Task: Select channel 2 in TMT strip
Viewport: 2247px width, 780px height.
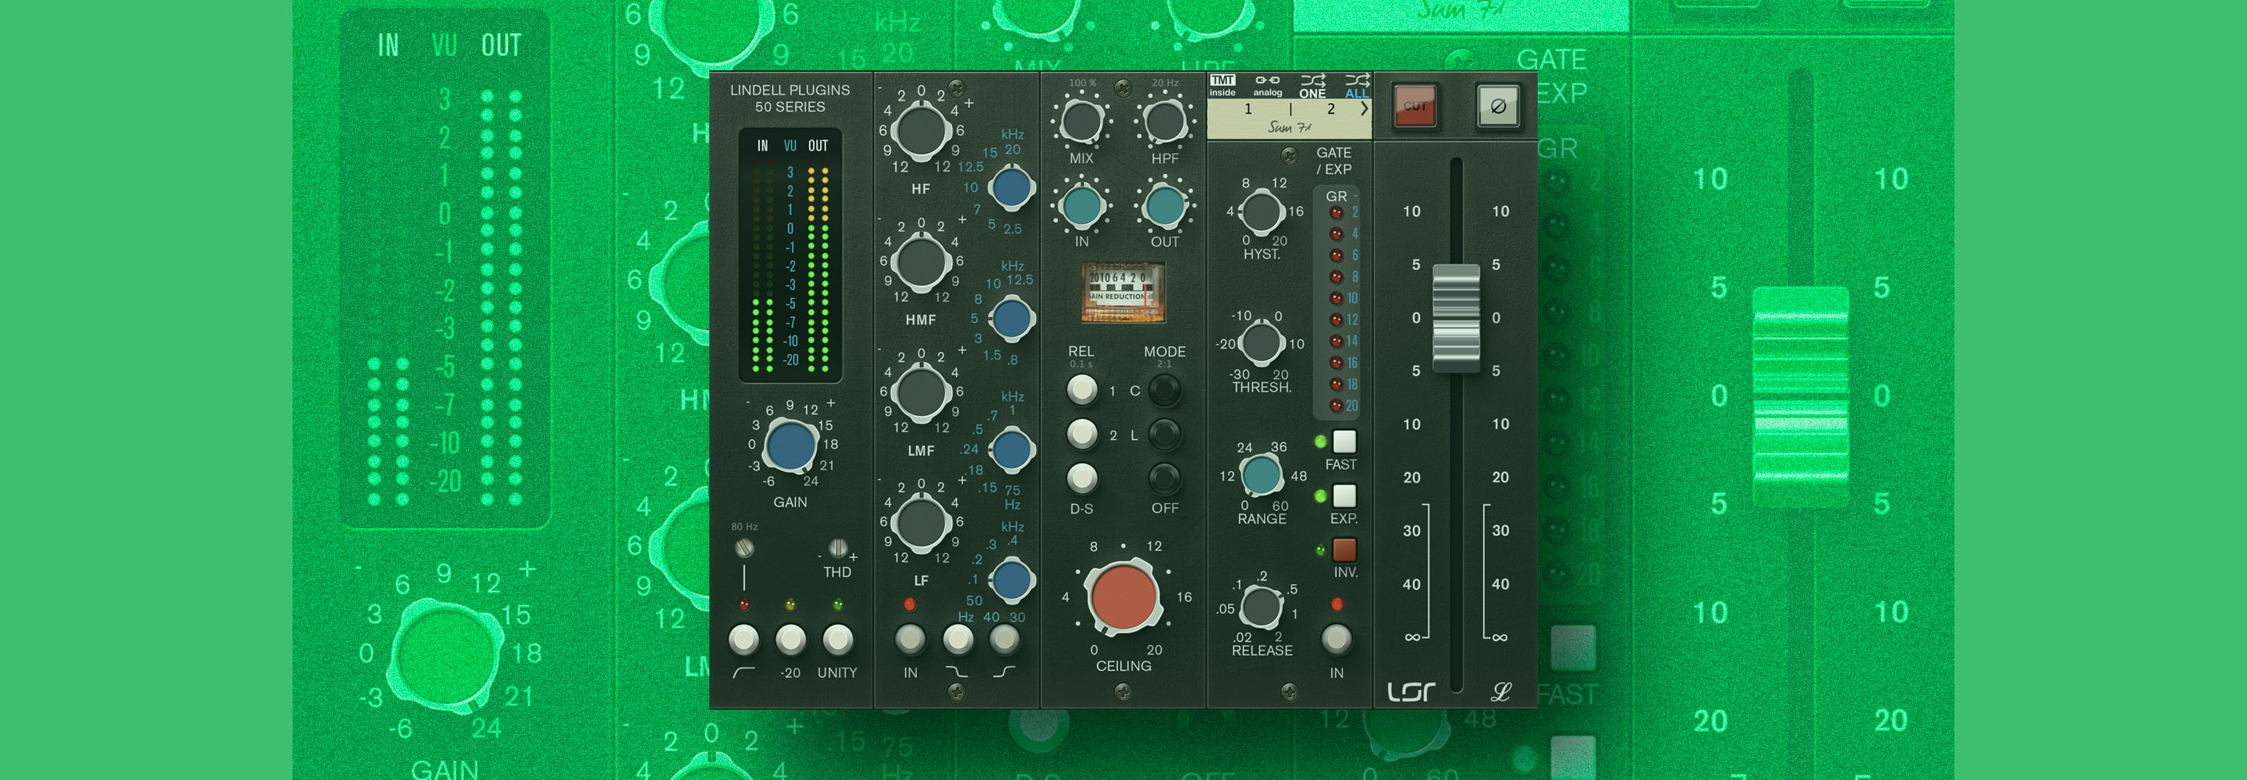Action: (x=1330, y=109)
